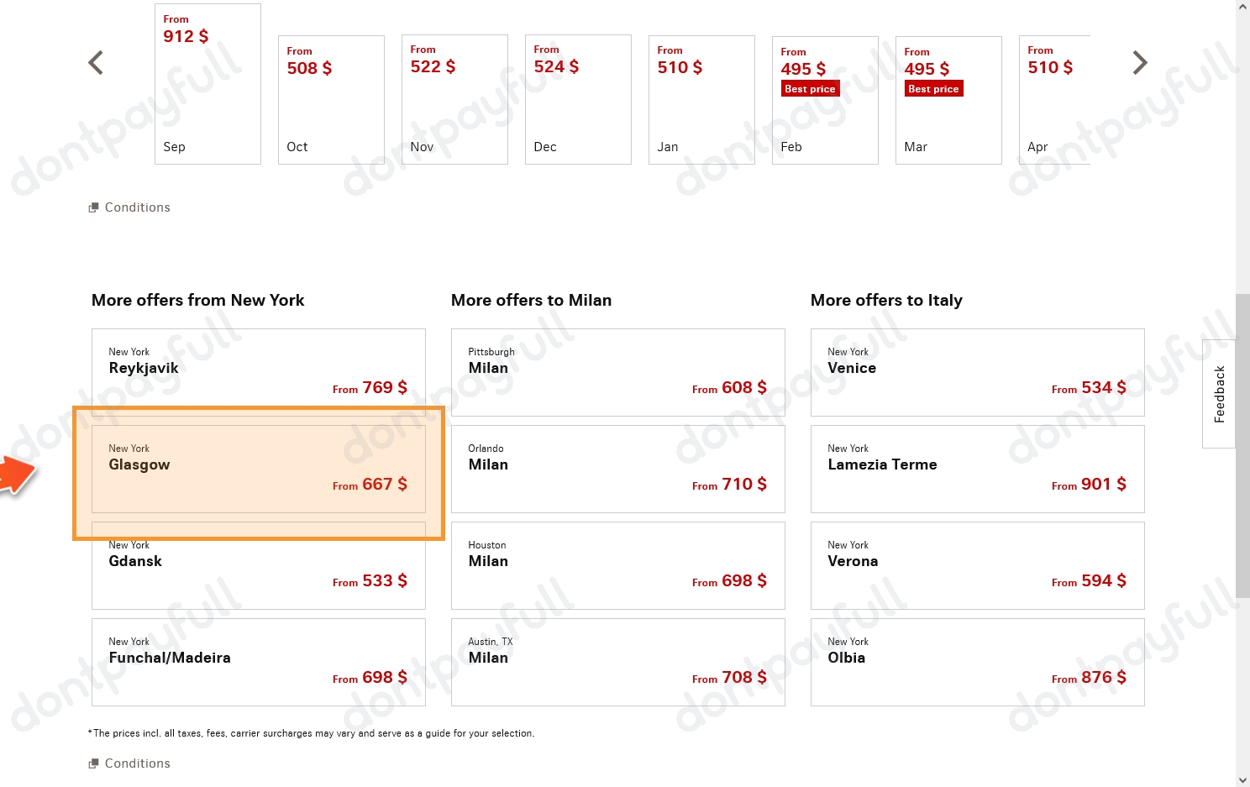Click the Conditions icon above the offer lists
The height and width of the screenshot is (787, 1250).
[94, 207]
